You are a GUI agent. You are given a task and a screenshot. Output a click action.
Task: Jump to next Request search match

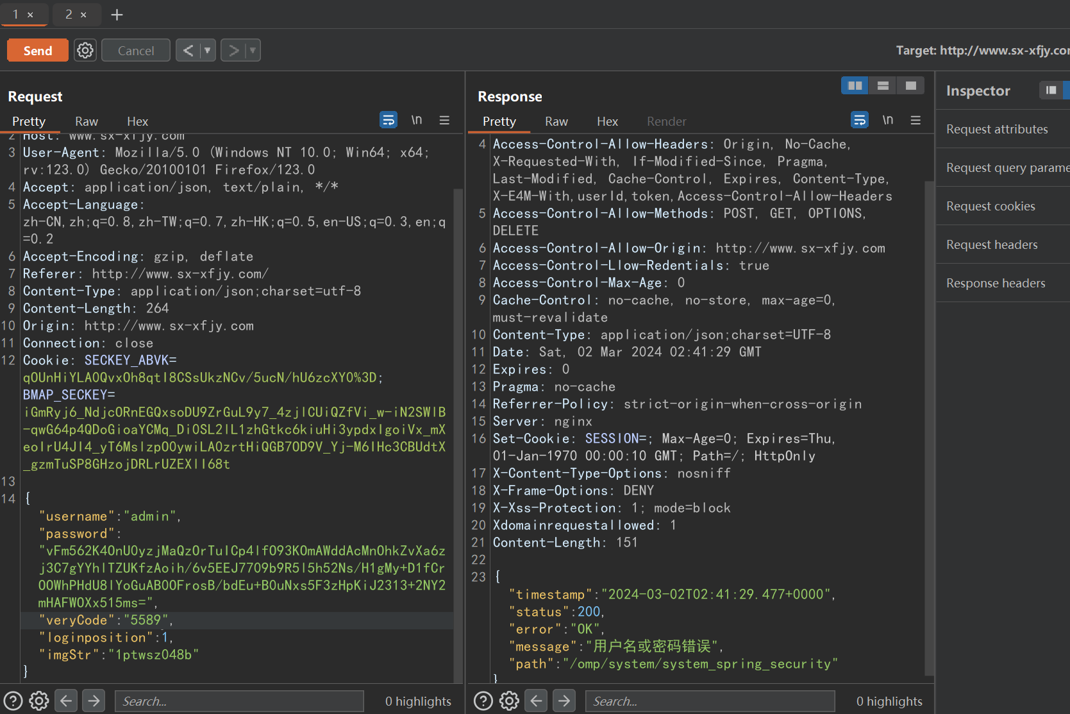click(94, 701)
